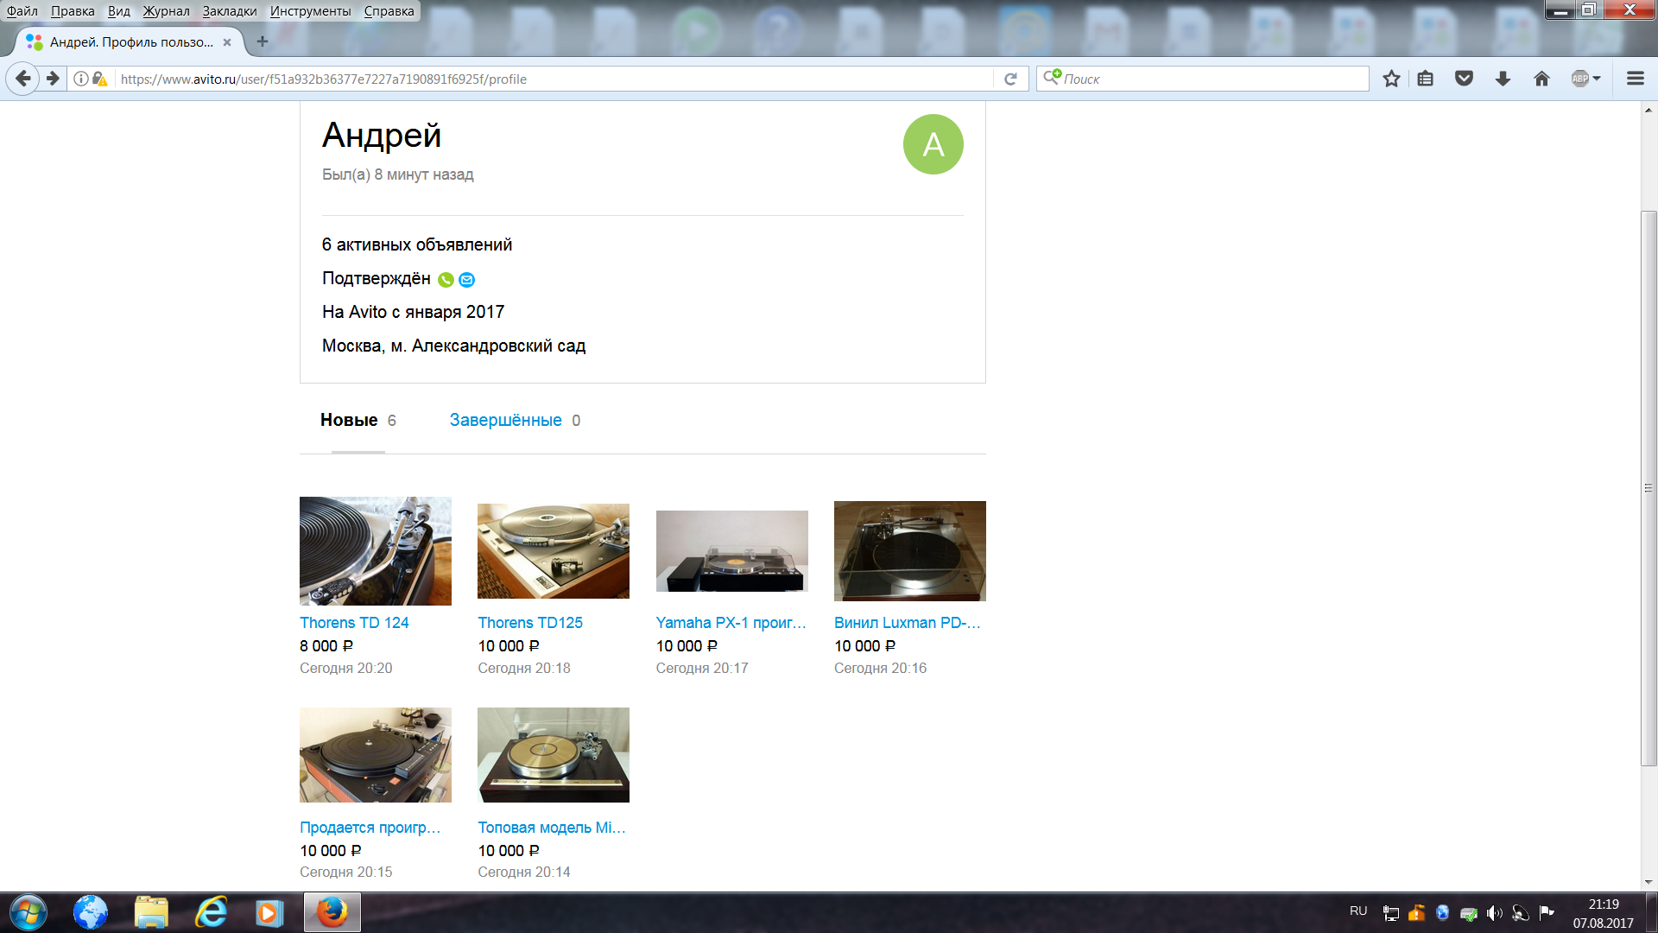Image resolution: width=1658 pixels, height=933 pixels.
Task: Open the Журнал menu
Action: (166, 11)
